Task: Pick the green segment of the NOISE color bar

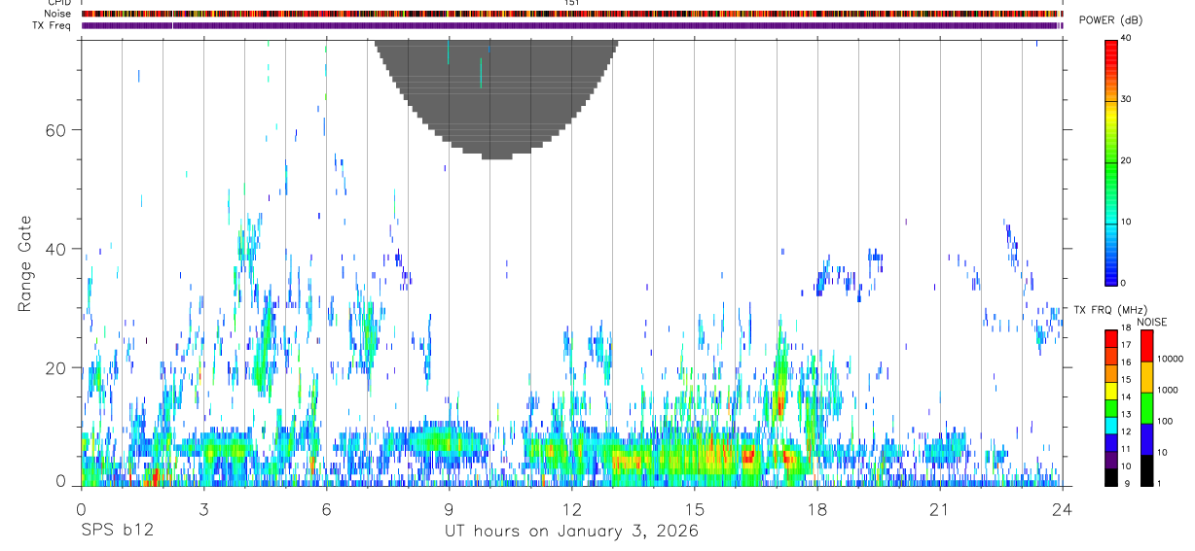Action: point(1146,407)
